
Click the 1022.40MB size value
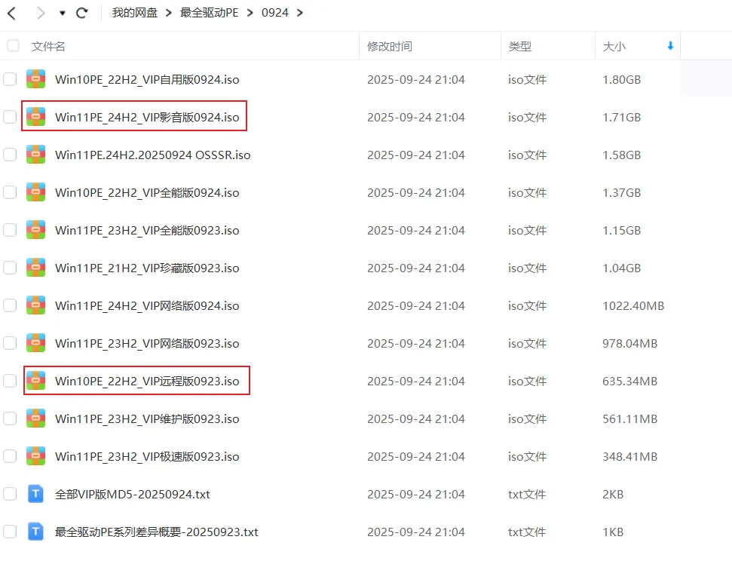coord(633,306)
